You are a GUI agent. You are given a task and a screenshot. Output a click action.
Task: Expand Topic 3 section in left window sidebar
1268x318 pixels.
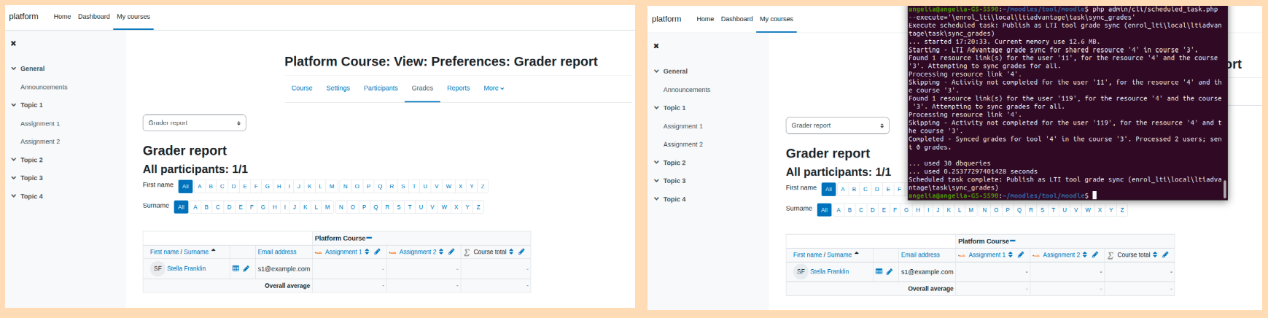pos(13,178)
